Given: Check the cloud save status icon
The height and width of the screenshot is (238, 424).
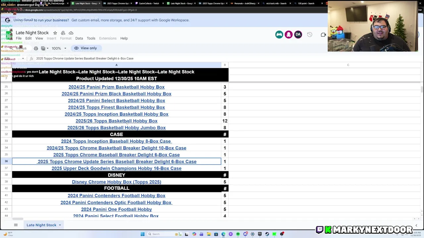Looking at the screenshot, I should point(71,33).
